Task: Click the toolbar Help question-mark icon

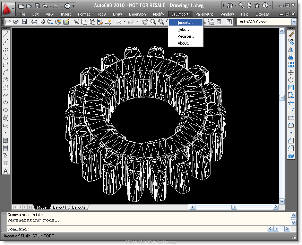Action: click(x=229, y=22)
